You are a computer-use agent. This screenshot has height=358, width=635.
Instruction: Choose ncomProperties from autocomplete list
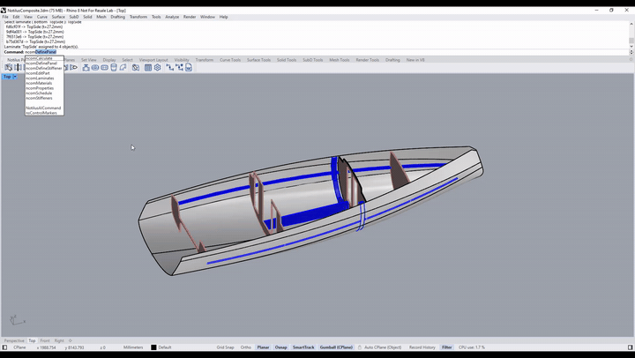tap(44, 88)
